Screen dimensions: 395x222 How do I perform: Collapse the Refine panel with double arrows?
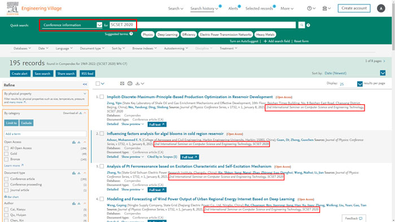click(x=85, y=85)
